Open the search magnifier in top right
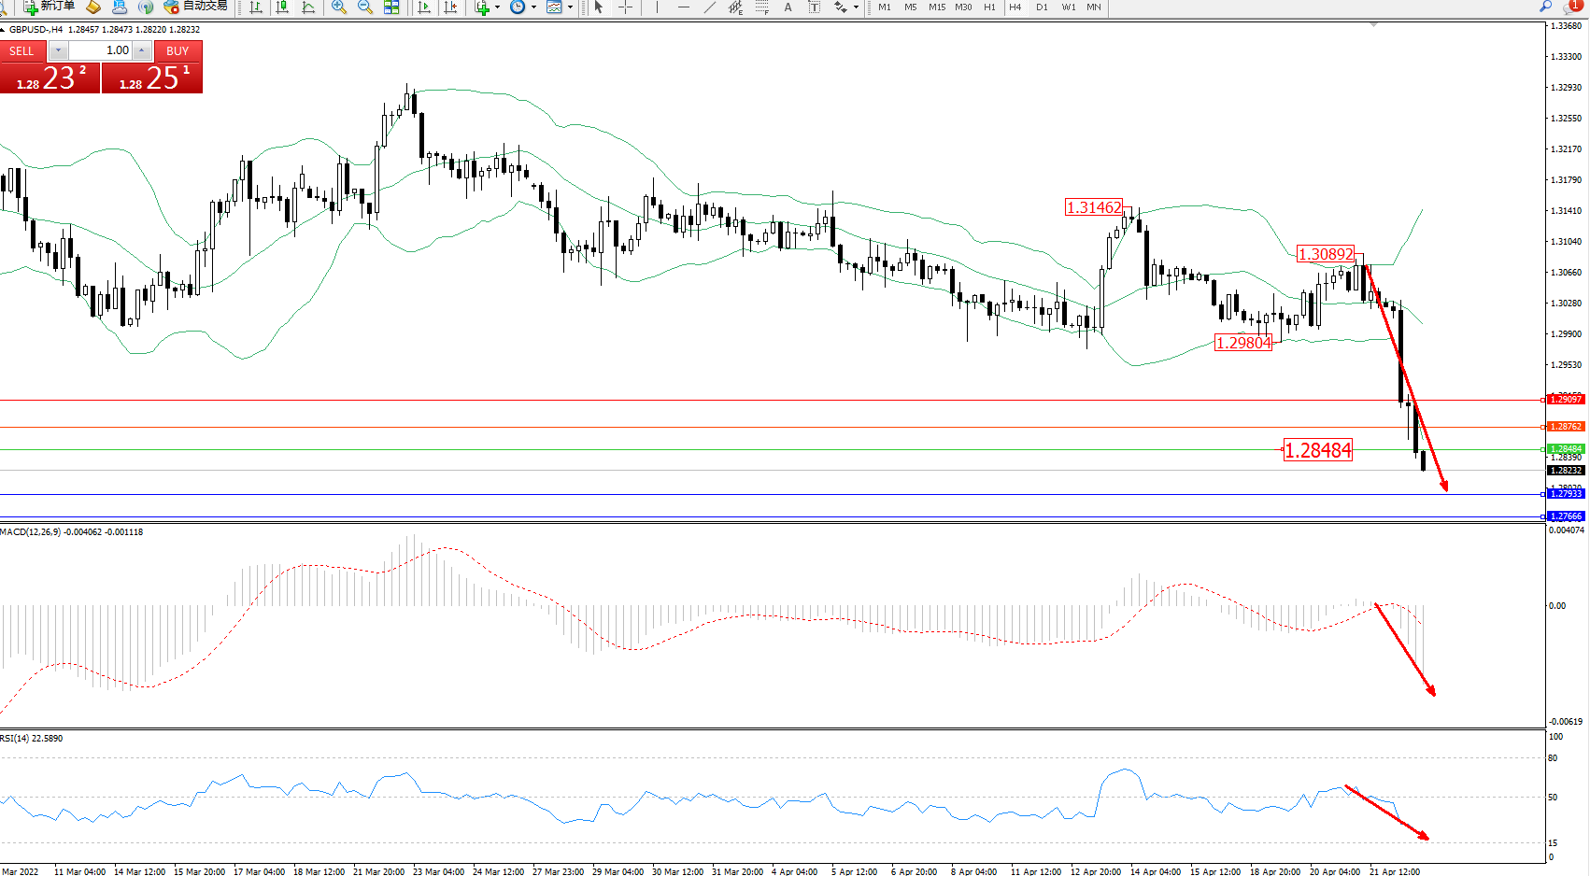Image resolution: width=1590 pixels, height=876 pixels. [x=1546, y=7]
